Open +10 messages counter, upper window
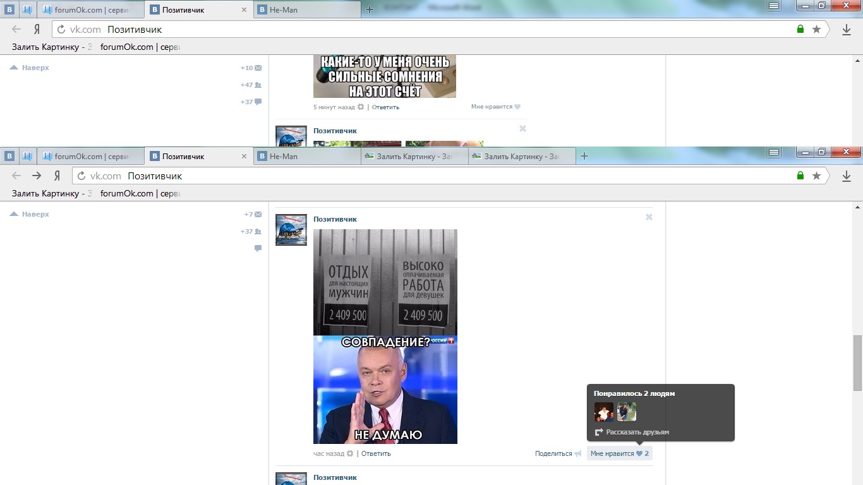This screenshot has width=863, height=485. 251,68
